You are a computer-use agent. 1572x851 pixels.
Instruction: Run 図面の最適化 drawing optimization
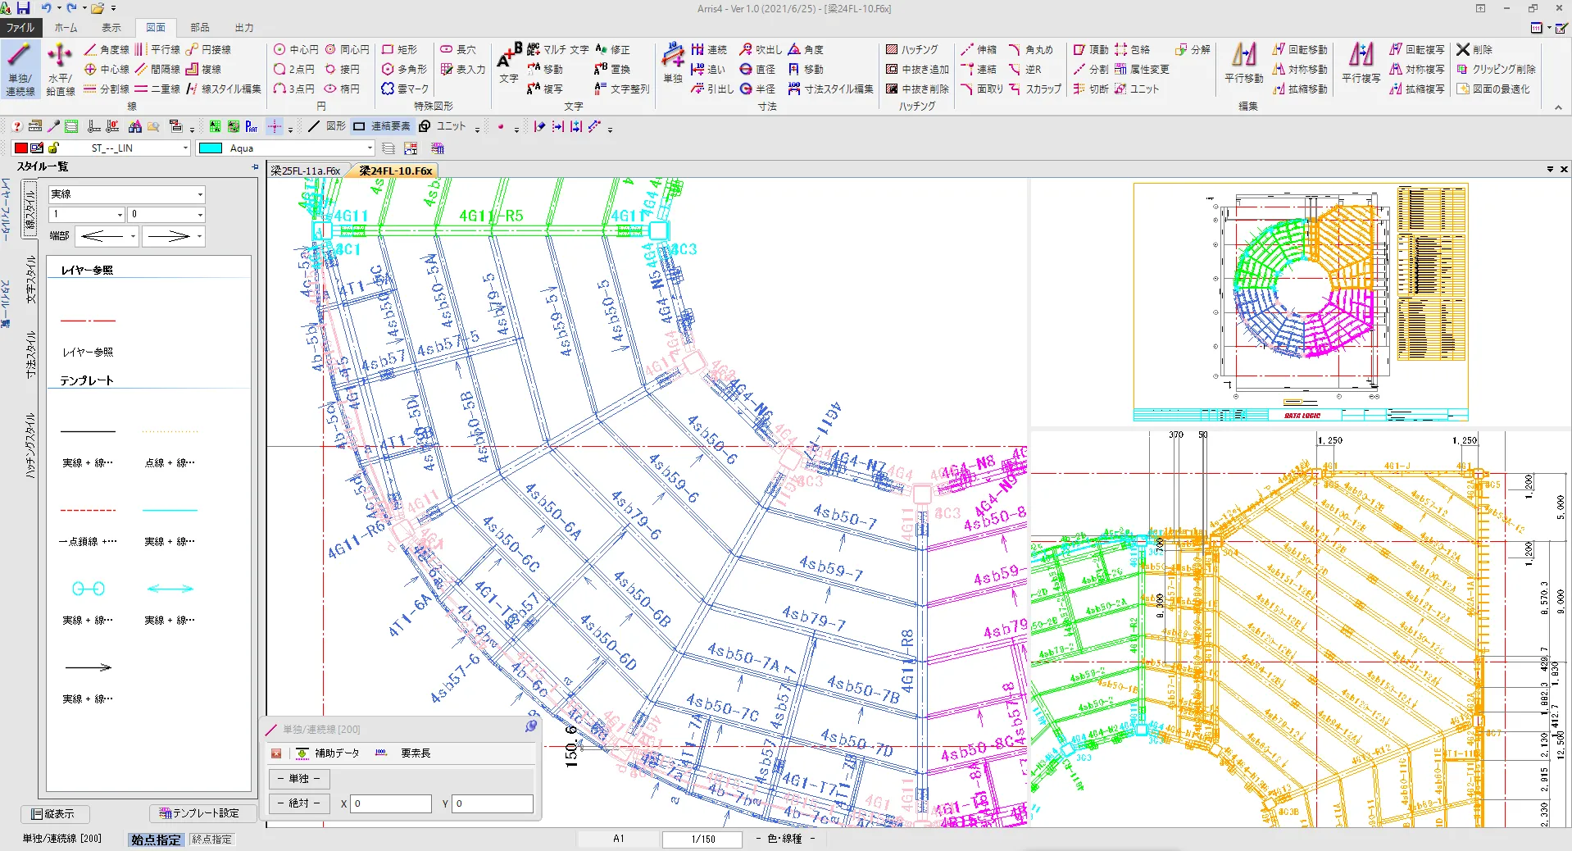(1493, 89)
